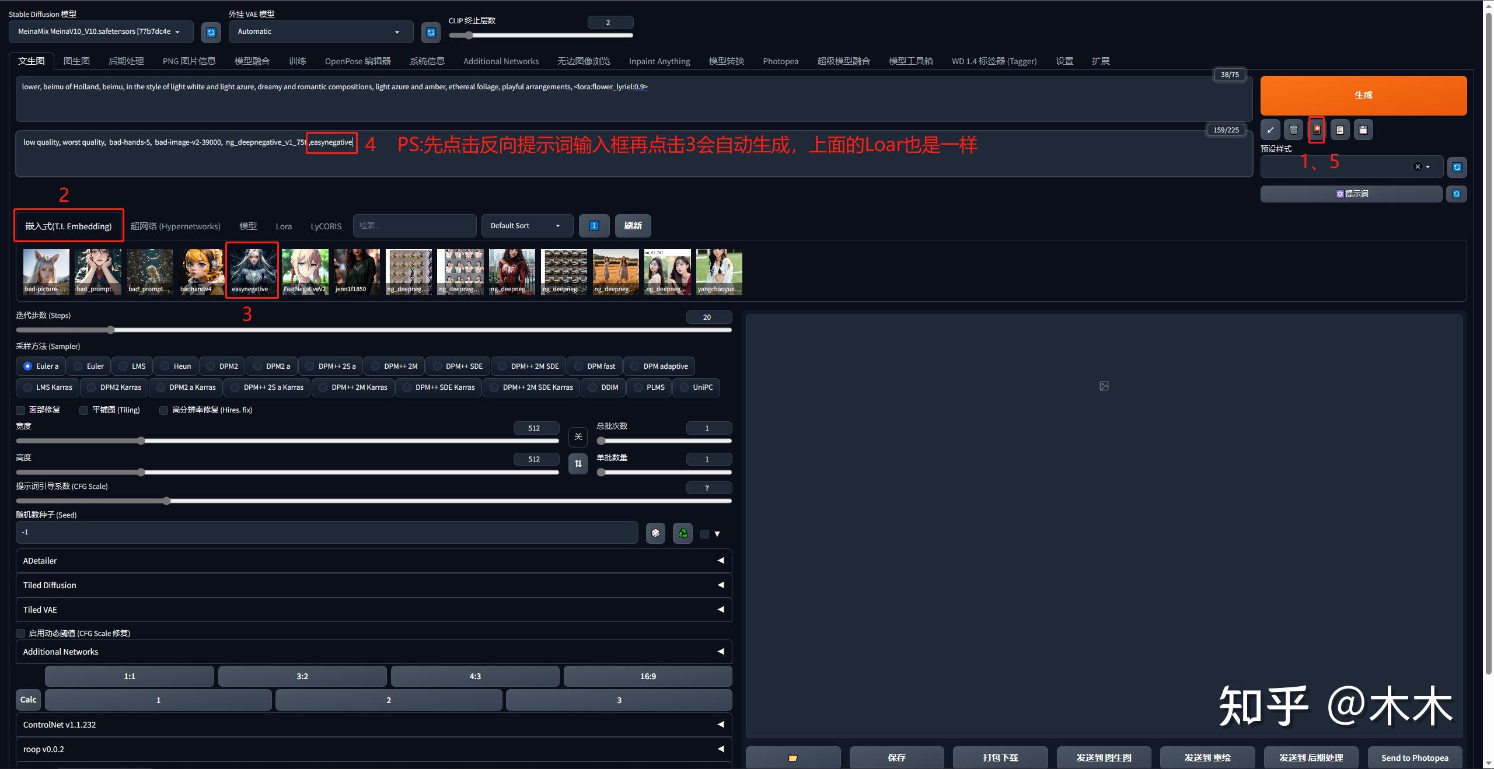This screenshot has height=769, width=1494.
Task: Reuse last seed with recycle icon
Action: pos(682,533)
